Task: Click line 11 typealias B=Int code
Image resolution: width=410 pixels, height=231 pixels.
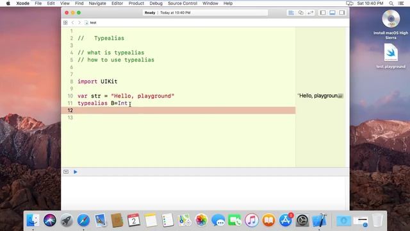Action: [102, 103]
